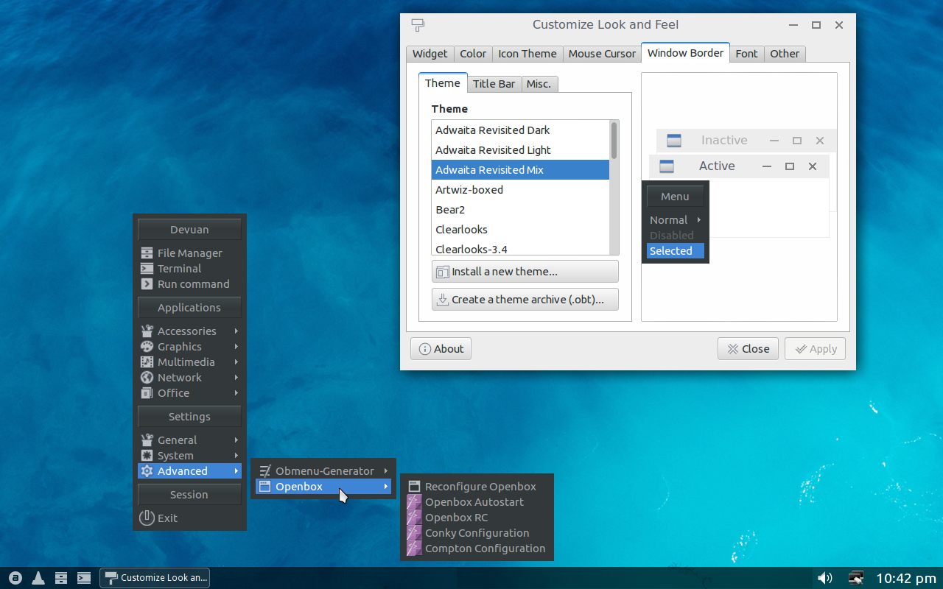This screenshot has width=943, height=589.
Task: Click the Office category icon
Action: (x=147, y=393)
